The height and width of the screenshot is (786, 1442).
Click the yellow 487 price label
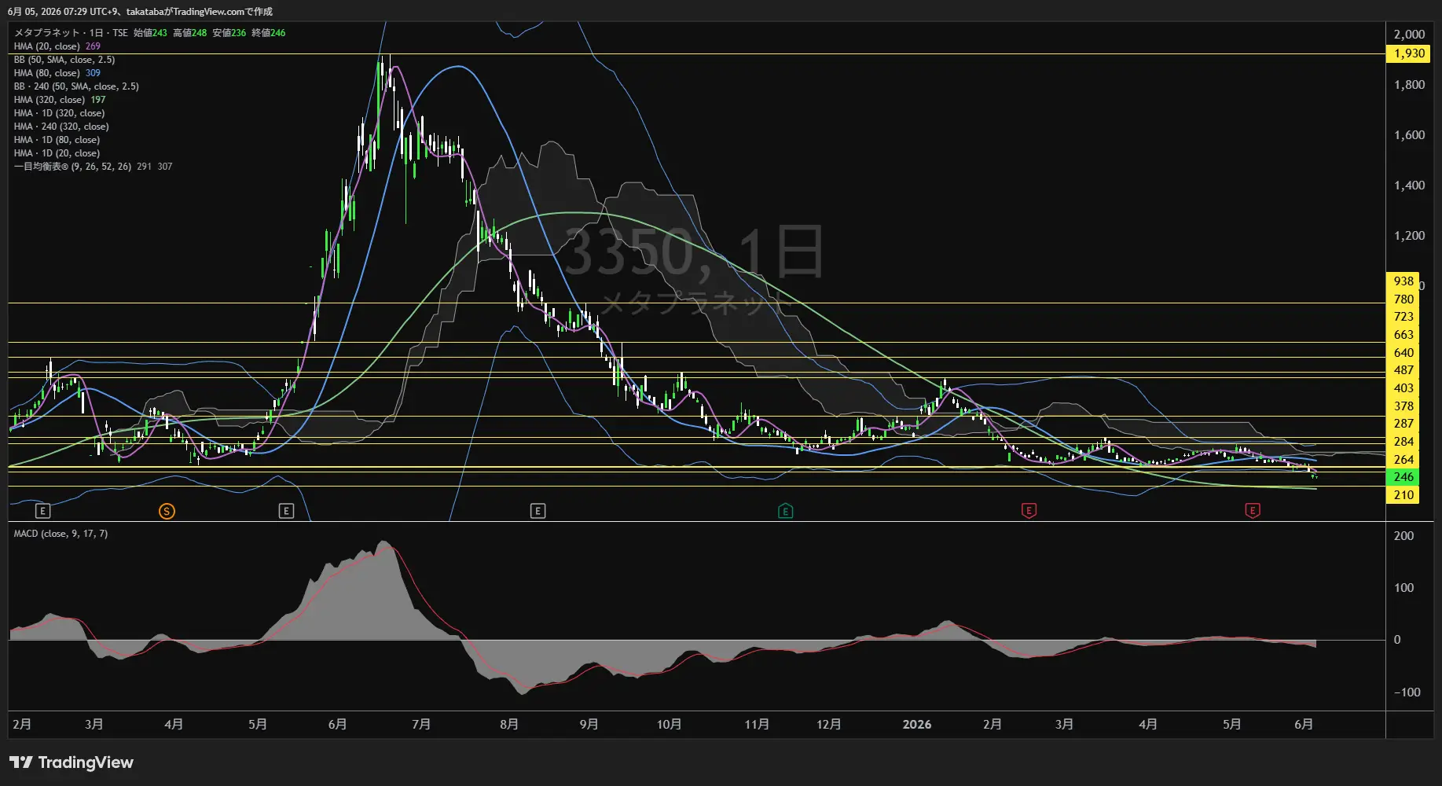[1403, 370]
